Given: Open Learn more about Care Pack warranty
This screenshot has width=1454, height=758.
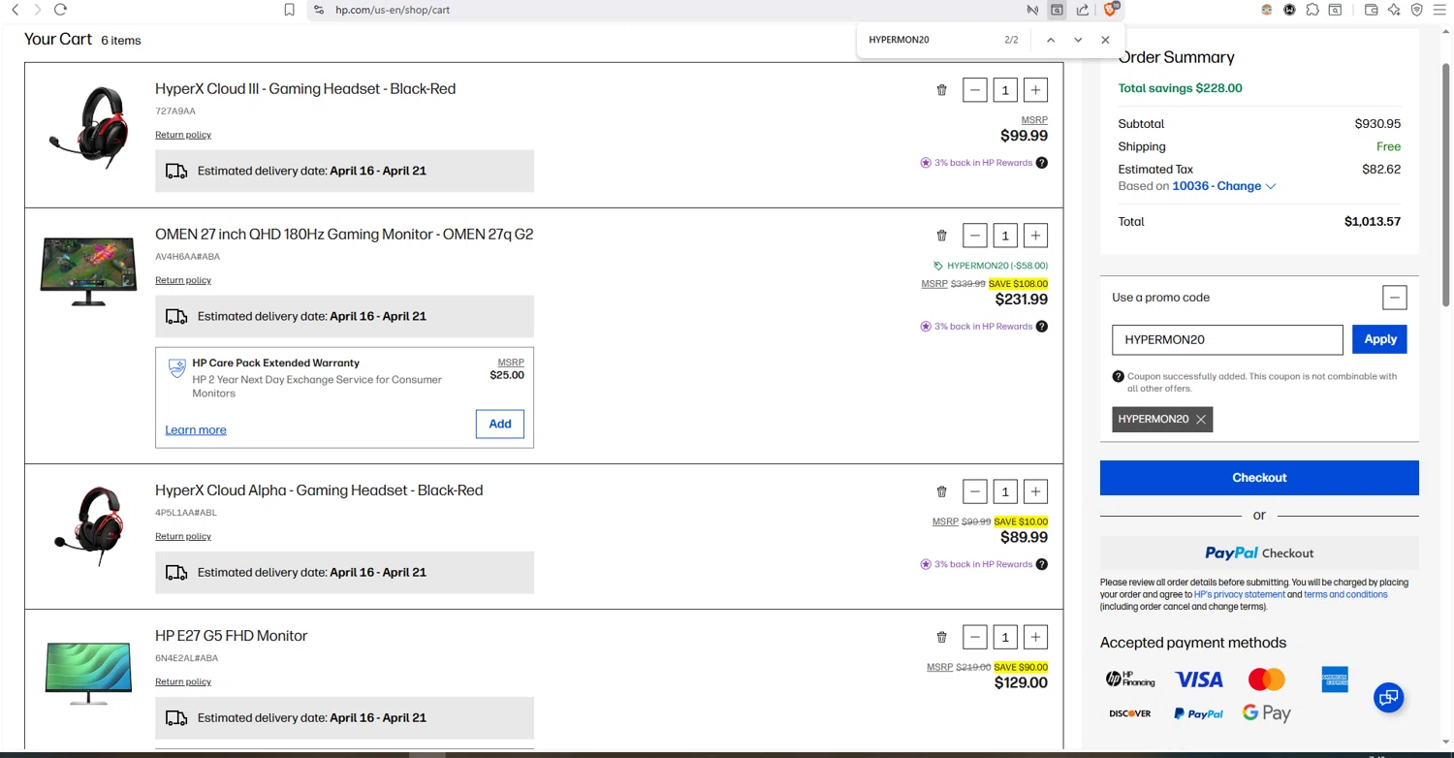Looking at the screenshot, I should pyautogui.click(x=196, y=429).
